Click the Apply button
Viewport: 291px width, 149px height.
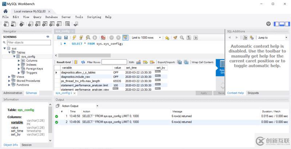(204, 93)
